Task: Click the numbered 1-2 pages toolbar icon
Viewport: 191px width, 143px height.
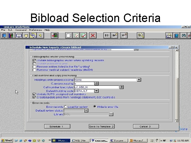Action: pos(76,35)
